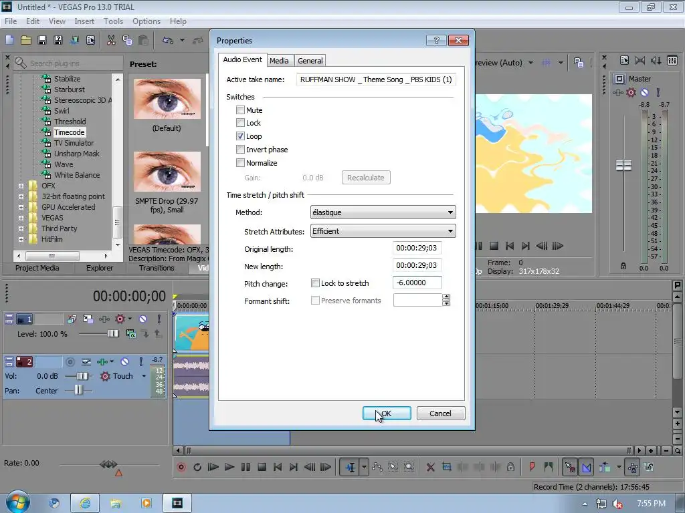The width and height of the screenshot is (685, 513).
Task: Switch to the Media tab in Properties
Action: tap(279, 61)
